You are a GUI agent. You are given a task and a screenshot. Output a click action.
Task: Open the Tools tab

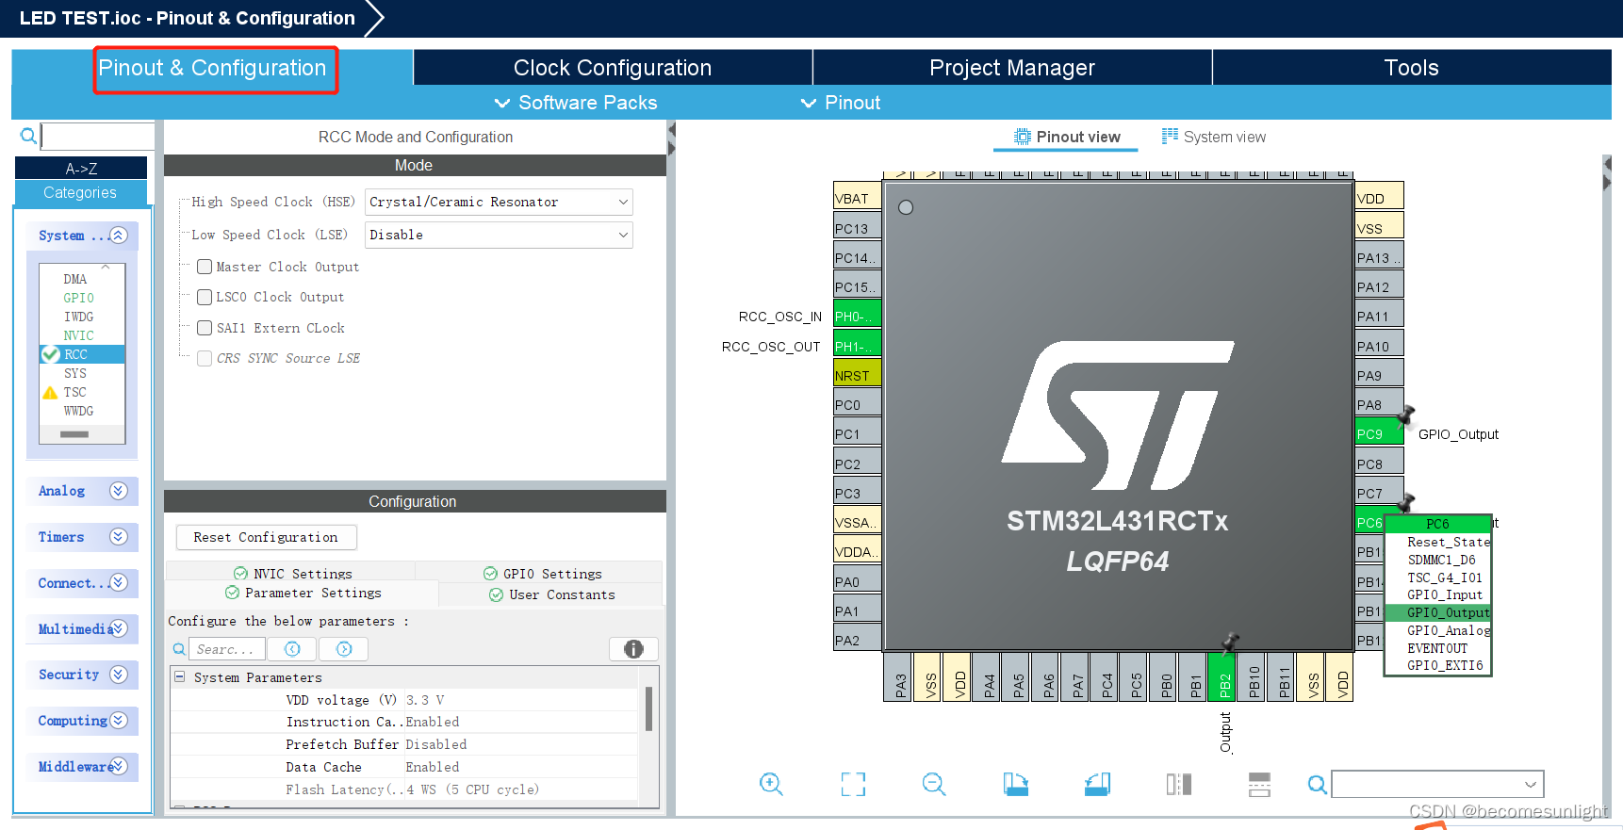pyautogui.click(x=1412, y=68)
